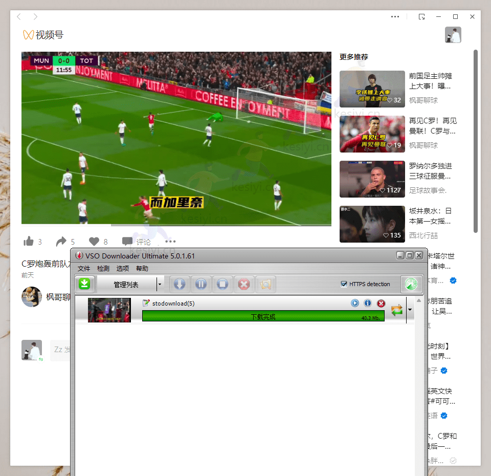Open the 选项 menu
This screenshot has width=491, height=476.
(123, 269)
